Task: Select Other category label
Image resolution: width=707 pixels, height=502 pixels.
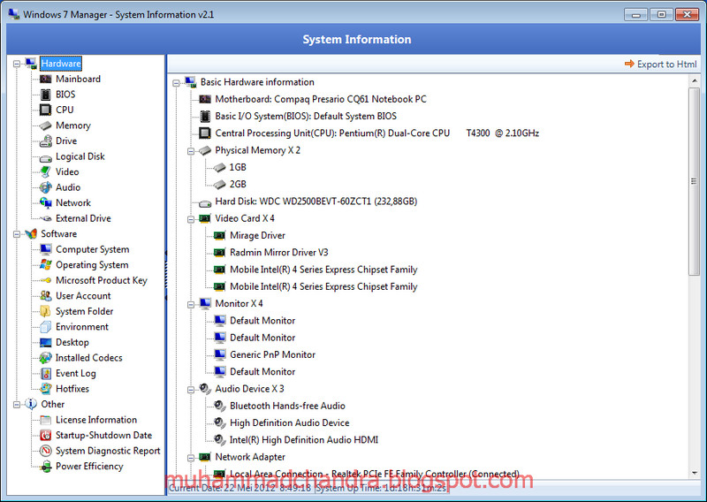Action: pos(53,404)
